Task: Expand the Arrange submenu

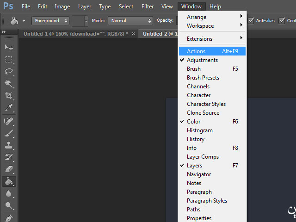Action: [212, 17]
